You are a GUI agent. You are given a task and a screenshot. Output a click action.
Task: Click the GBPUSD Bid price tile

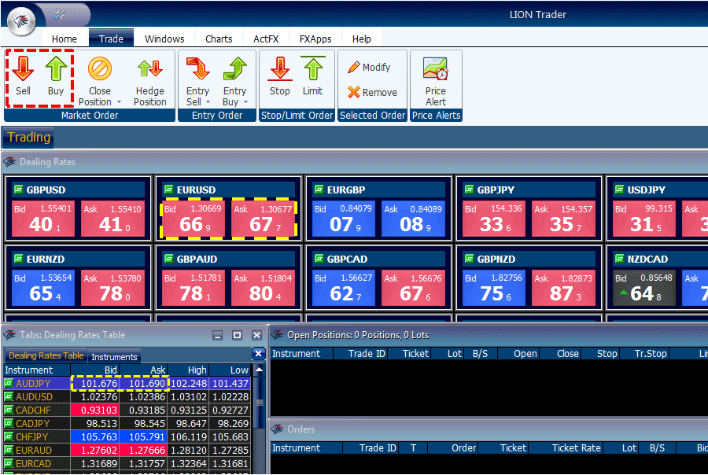pyautogui.click(x=43, y=219)
